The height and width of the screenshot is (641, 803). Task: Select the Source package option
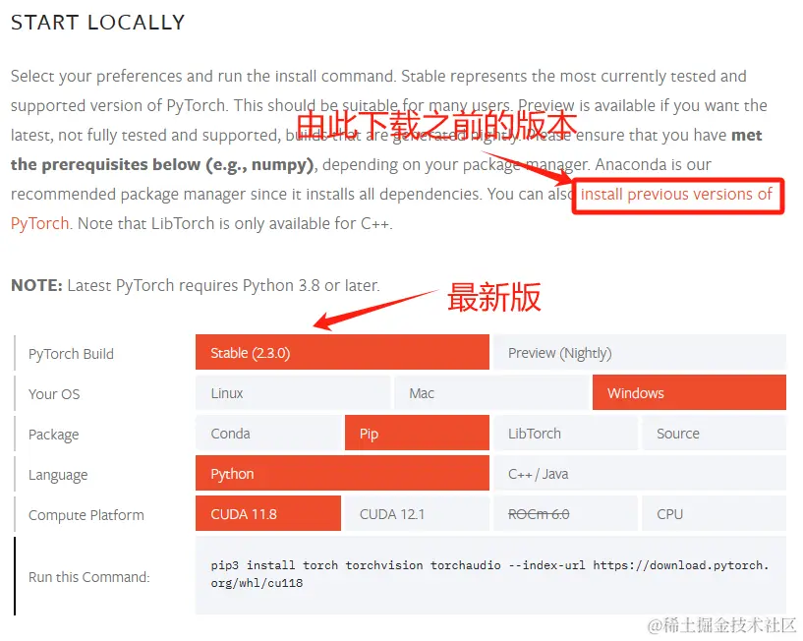pyautogui.click(x=714, y=434)
